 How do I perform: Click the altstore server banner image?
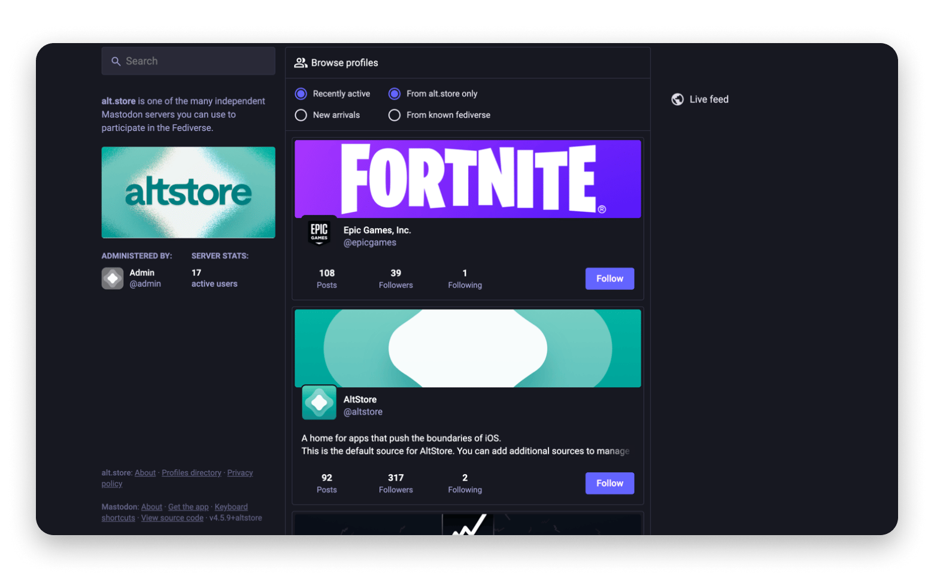(x=189, y=193)
